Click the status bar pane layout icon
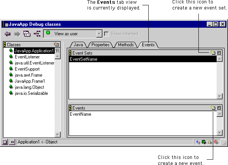The image size is (228, 165). coord(5,142)
